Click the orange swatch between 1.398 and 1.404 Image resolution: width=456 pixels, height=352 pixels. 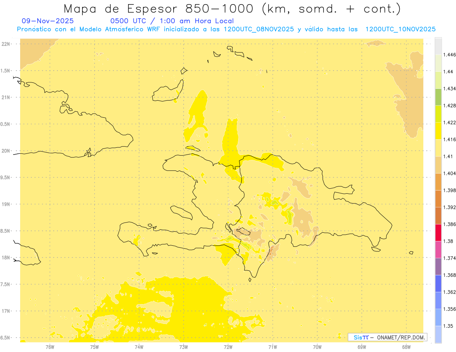[x=438, y=182]
